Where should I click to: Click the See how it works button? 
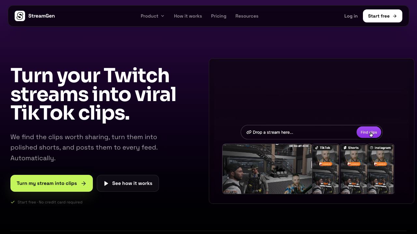128,183
